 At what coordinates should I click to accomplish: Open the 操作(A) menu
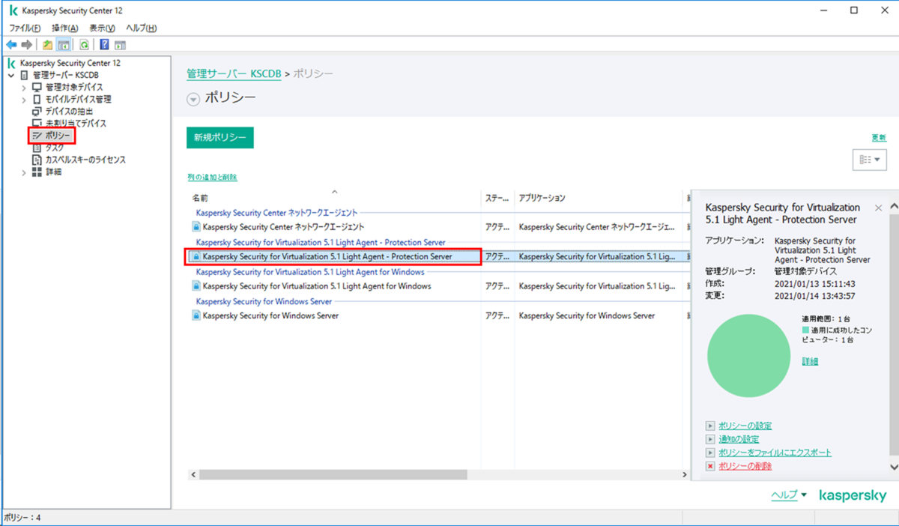point(64,28)
